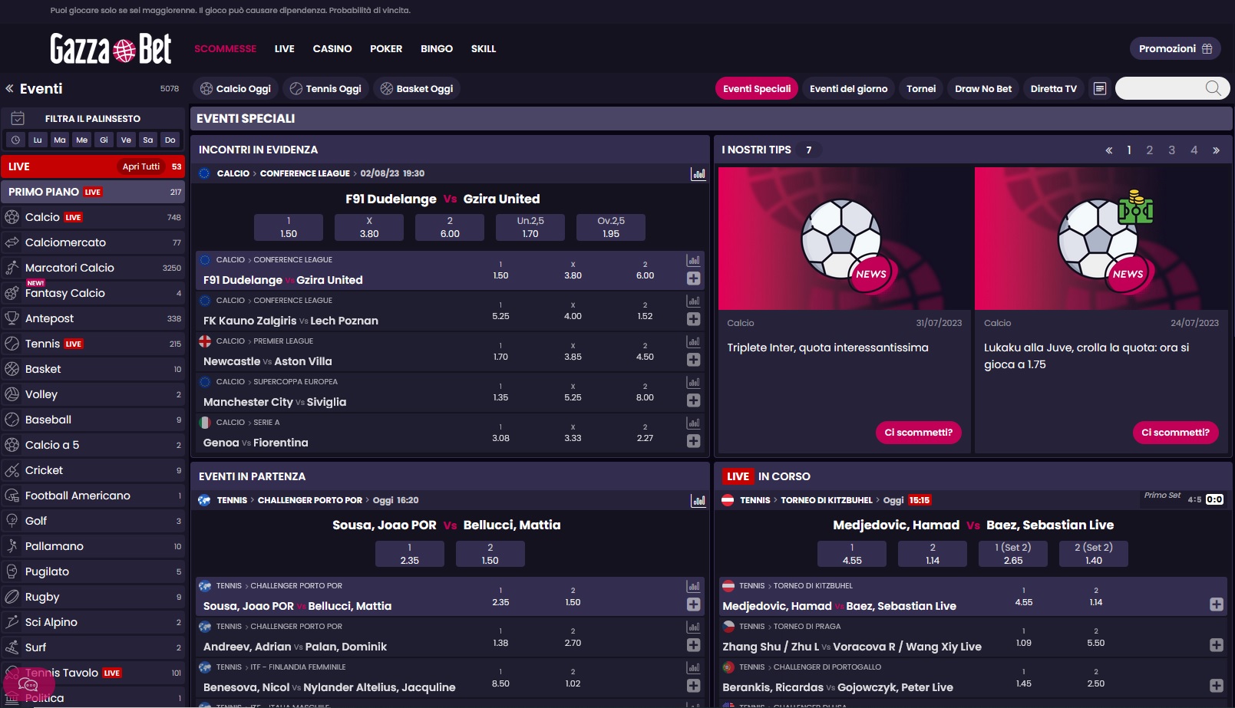Open BINGO navigation tab
Image resolution: width=1235 pixels, height=708 pixels.
click(x=437, y=48)
